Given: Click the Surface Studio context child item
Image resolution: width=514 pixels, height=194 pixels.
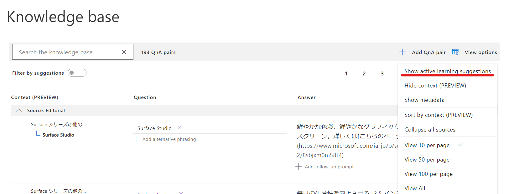Looking at the screenshot, I should coord(58,135).
